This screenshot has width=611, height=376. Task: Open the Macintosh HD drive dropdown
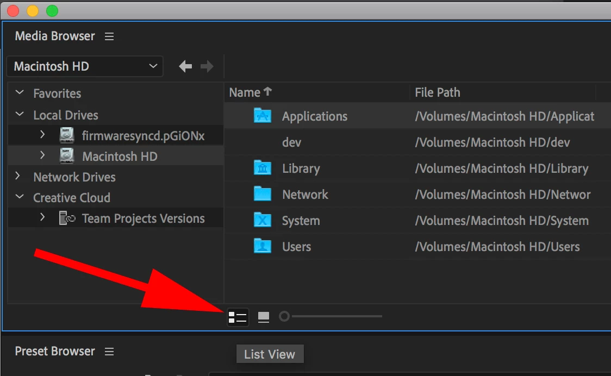pos(85,67)
